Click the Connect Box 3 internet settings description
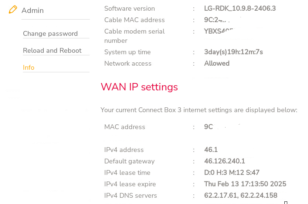The width and height of the screenshot is (308, 204). coord(199,110)
